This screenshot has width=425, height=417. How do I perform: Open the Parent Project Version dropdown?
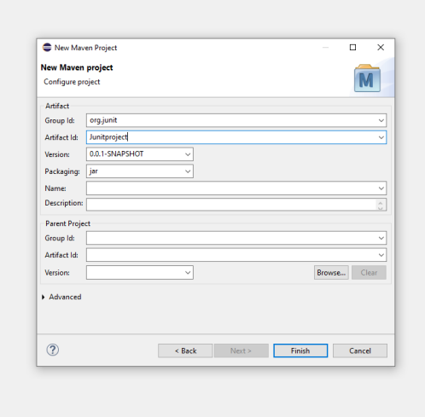188,273
